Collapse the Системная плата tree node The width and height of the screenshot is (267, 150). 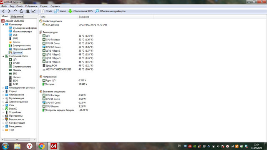[x=3, y=56]
